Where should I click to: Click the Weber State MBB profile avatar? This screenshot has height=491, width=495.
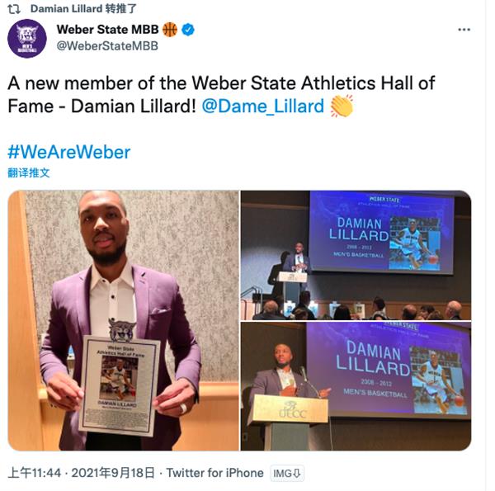point(27,39)
